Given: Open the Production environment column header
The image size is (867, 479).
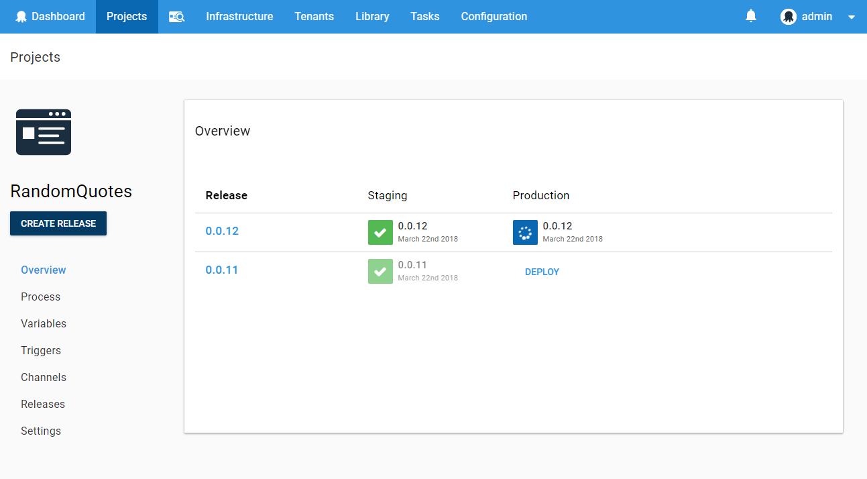Looking at the screenshot, I should tap(541, 195).
